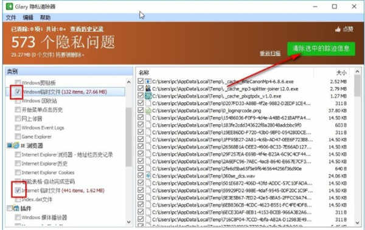The height and width of the screenshot is (230, 365).
Task: Open the 文件 menu
Action: click(x=11, y=18)
